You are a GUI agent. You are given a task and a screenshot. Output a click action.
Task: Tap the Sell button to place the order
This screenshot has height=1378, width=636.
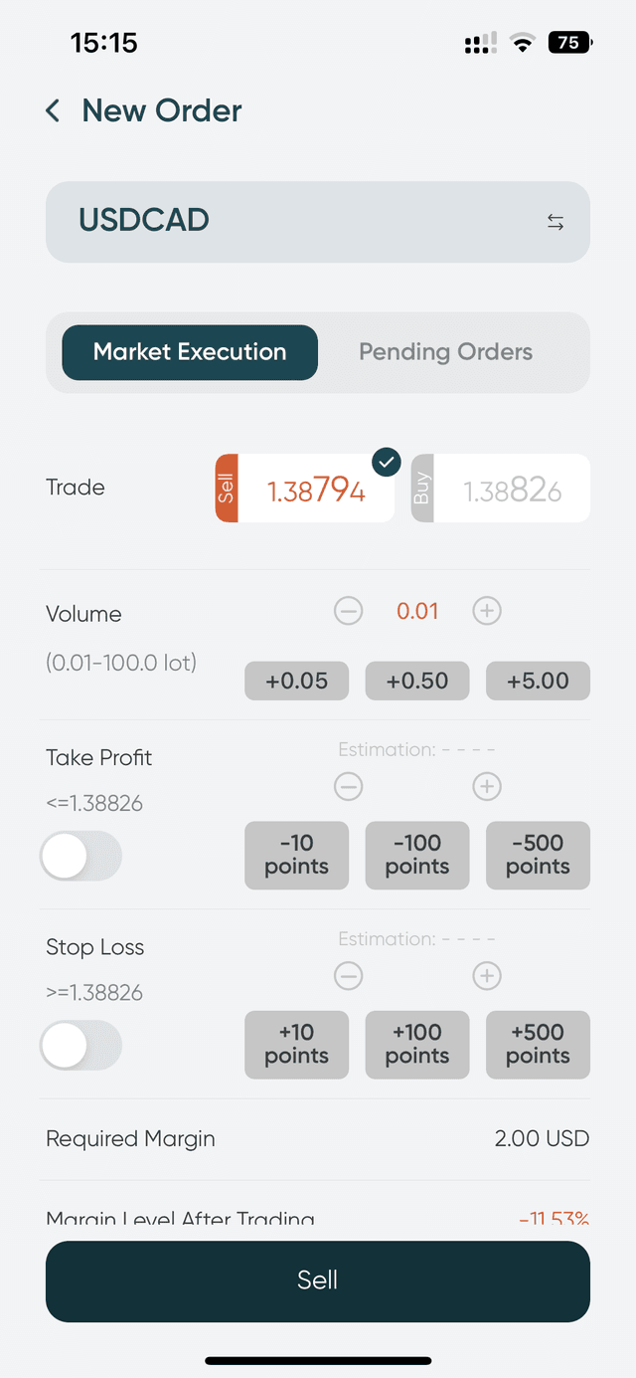point(317,1280)
